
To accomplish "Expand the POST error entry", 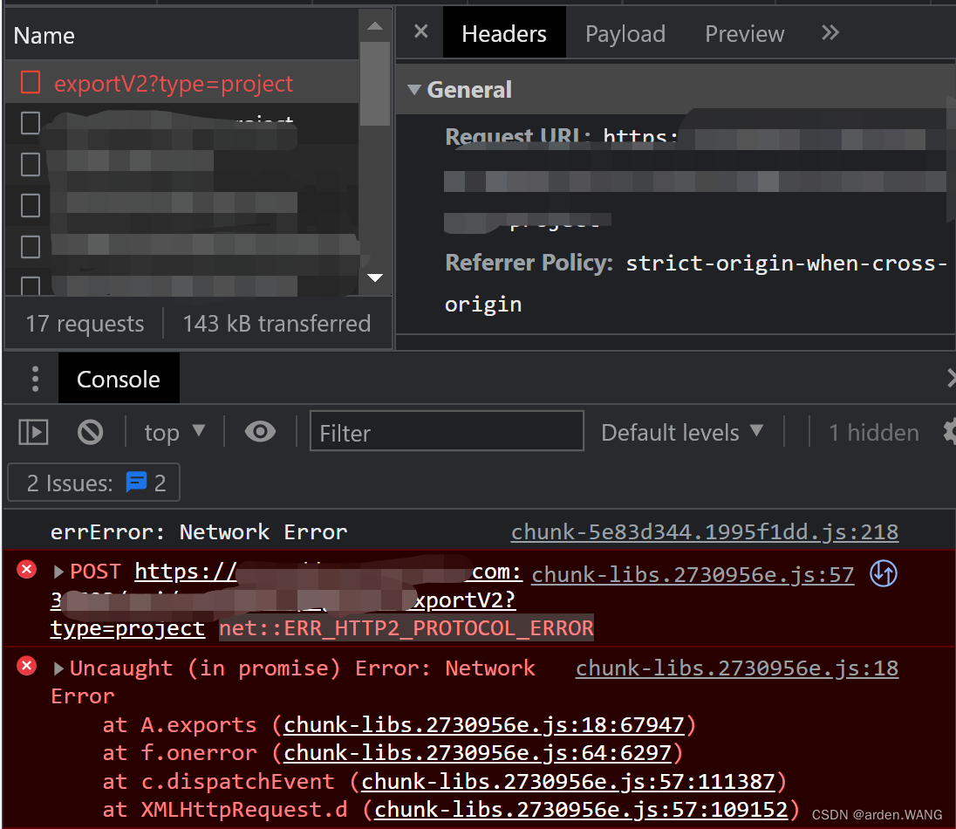I will click(59, 572).
